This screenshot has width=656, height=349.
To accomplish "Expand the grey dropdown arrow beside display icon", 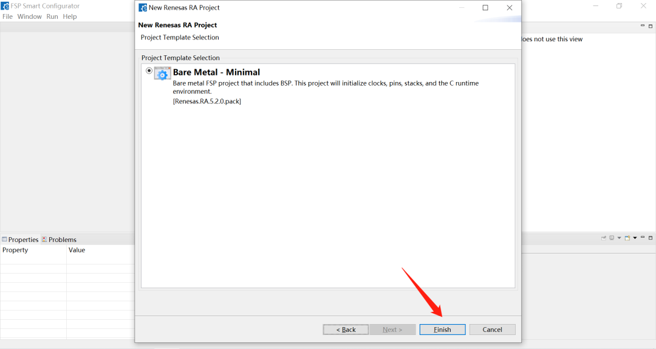I will tap(619, 238).
